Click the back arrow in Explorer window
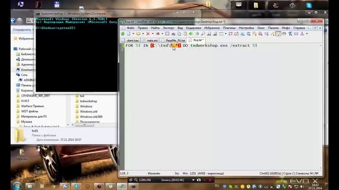The image size is (339, 190). coord(13,21)
